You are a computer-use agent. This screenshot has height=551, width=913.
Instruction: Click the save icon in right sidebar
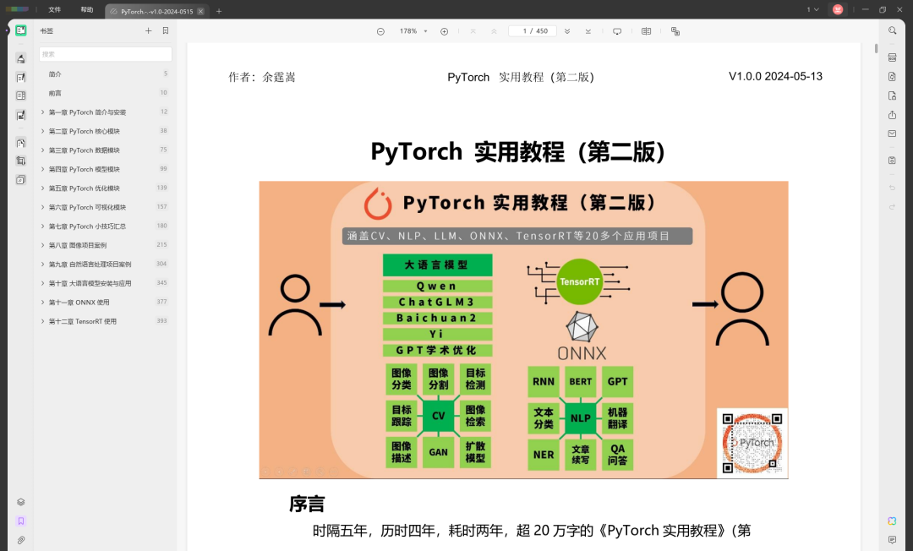coord(892,161)
